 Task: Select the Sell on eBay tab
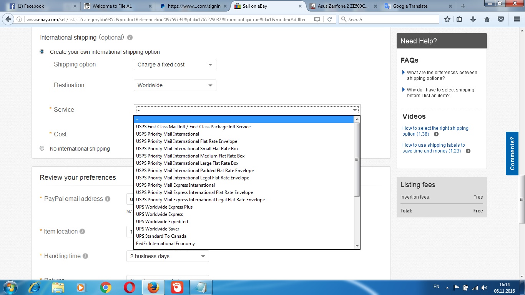[x=268, y=6]
